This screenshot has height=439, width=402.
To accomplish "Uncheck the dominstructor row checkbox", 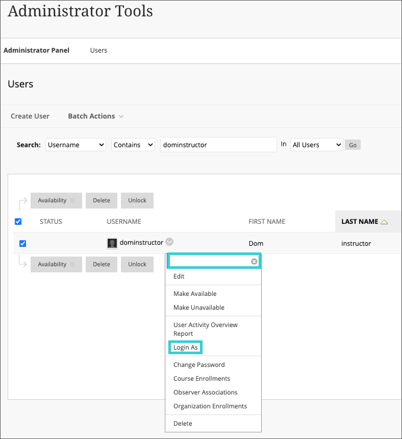I will click(23, 244).
